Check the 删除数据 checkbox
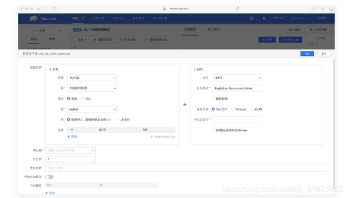This screenshot has width=347, height=198. [x=213, y=99]
